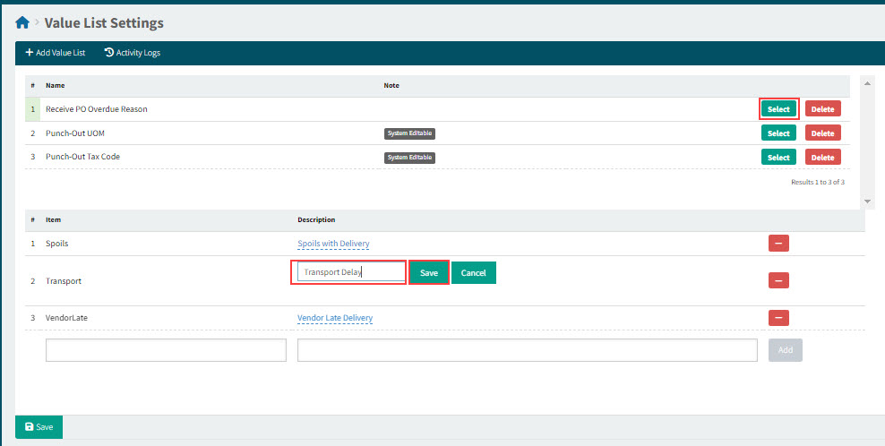Open Activity Logs

[x=132, y=53]
